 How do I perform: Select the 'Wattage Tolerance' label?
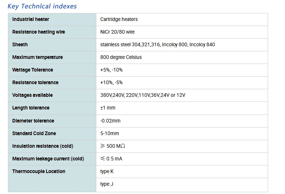32,70
